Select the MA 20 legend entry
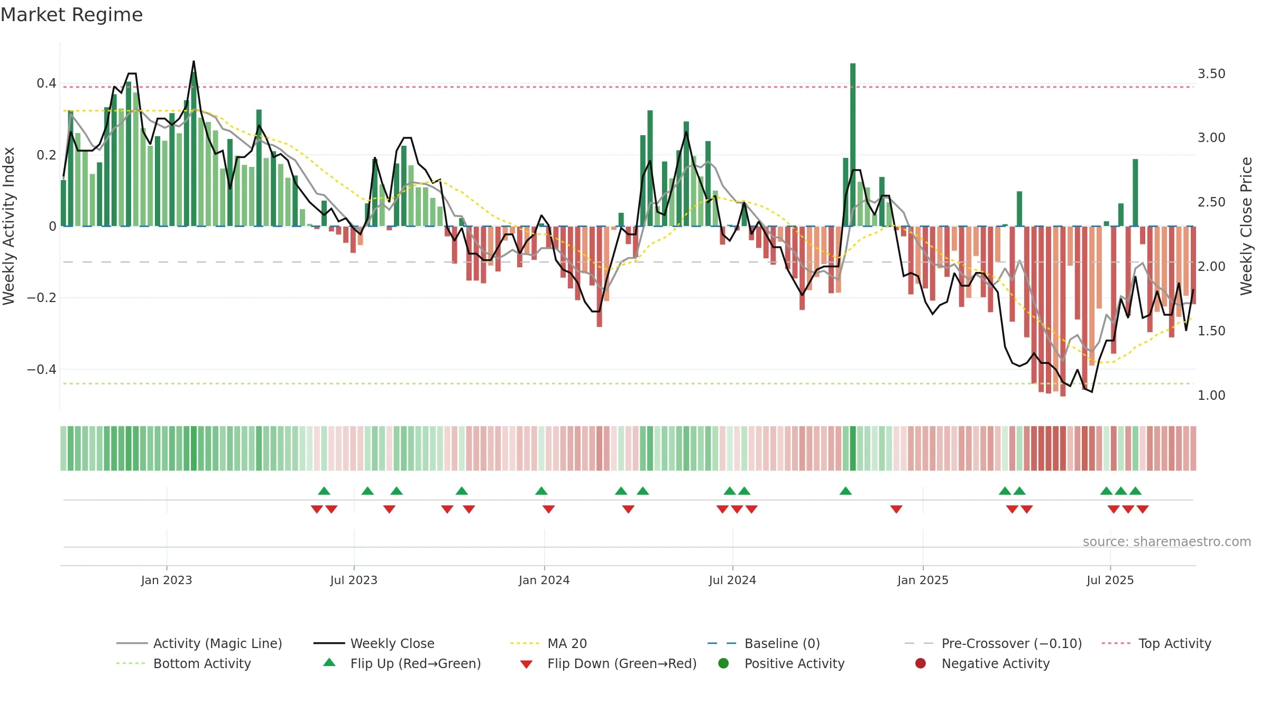 [x=549, y=643]
